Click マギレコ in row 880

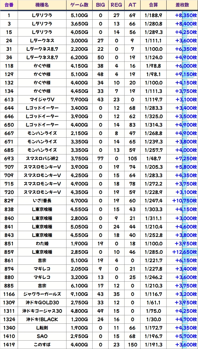tap(42, 277)
